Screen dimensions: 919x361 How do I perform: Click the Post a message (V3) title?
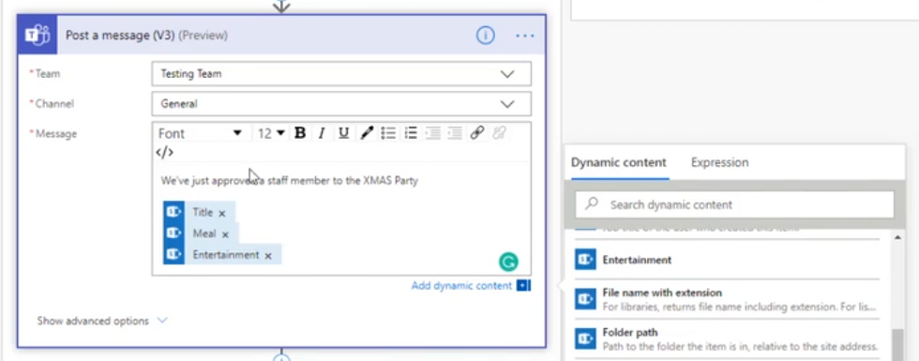pos(120,36)
